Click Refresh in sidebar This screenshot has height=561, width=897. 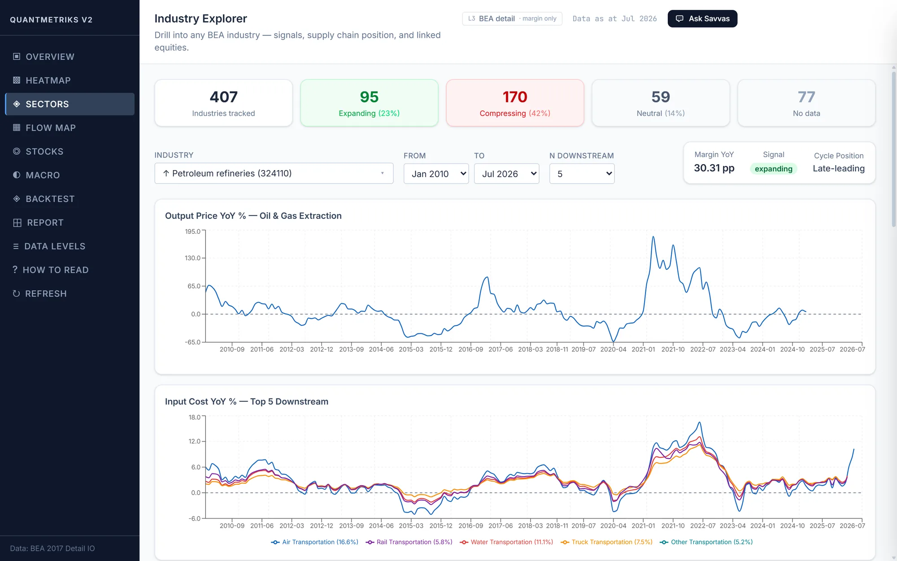[x=70, y=294]
